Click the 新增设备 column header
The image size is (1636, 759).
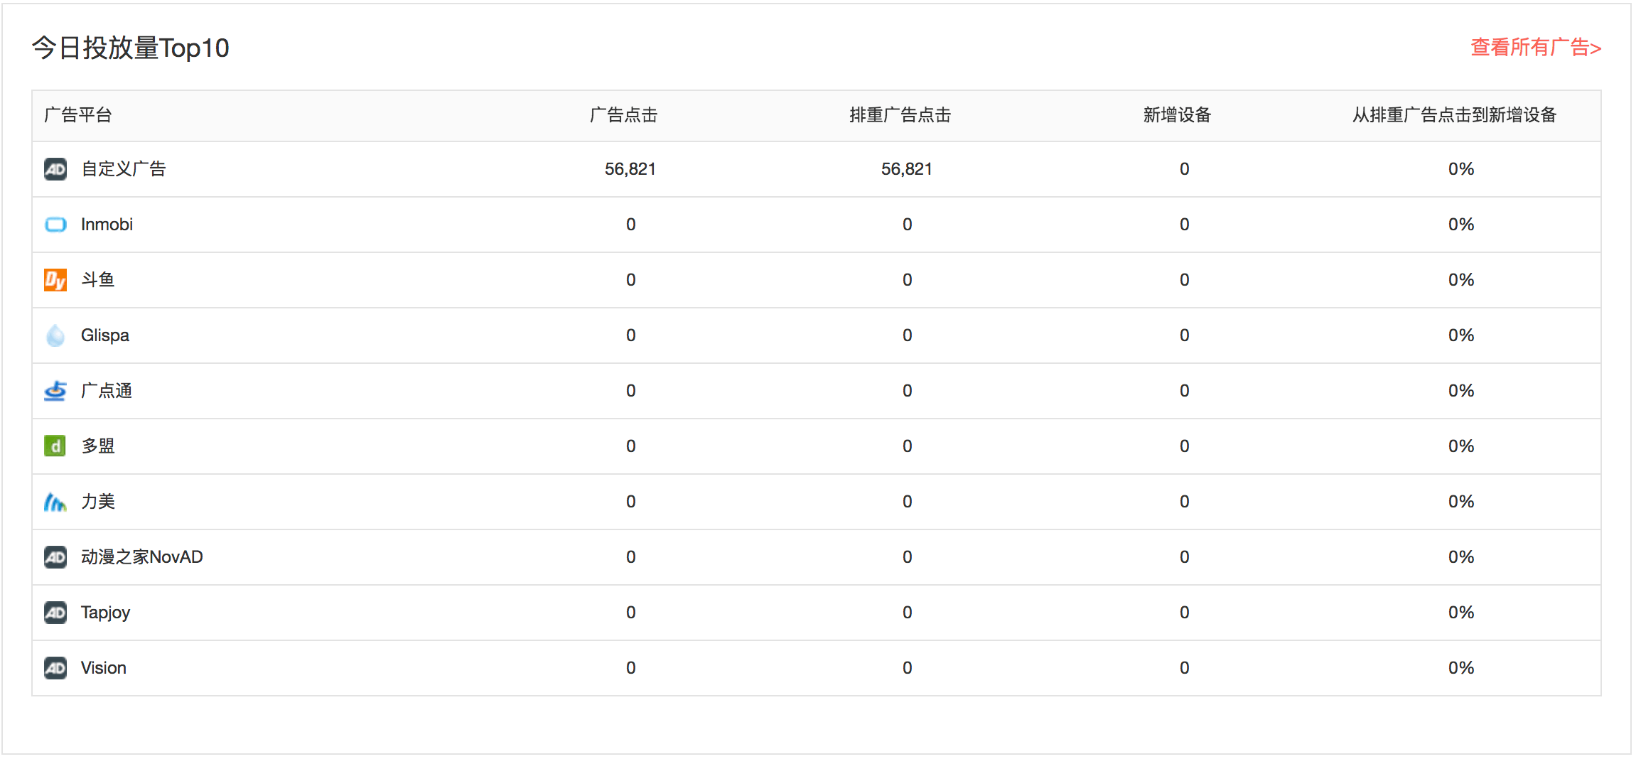[x=1177, y=115]
